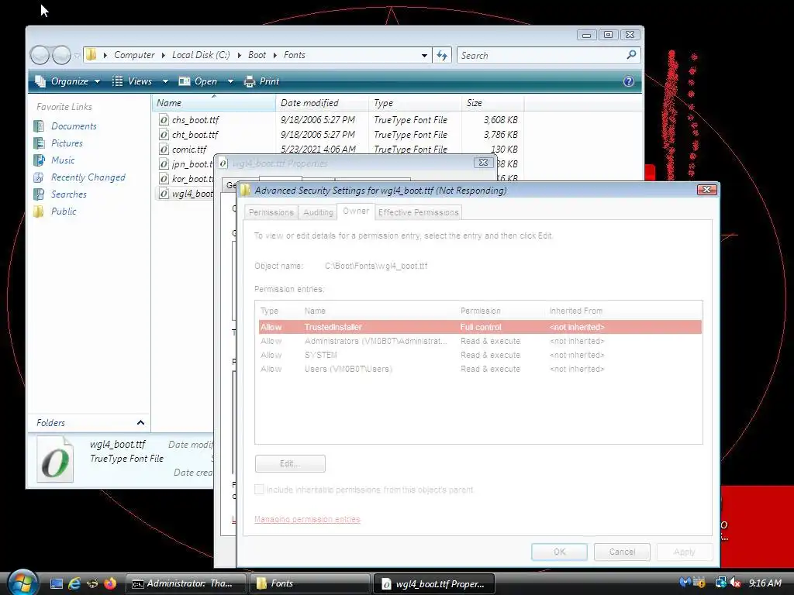The image size is (794, 595).
Task: Click Switch between windows quick launch icon
Action: (x=92, y=583)
